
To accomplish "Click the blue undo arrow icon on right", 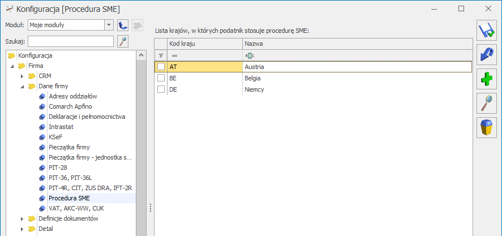I will [x=486, y=55].
